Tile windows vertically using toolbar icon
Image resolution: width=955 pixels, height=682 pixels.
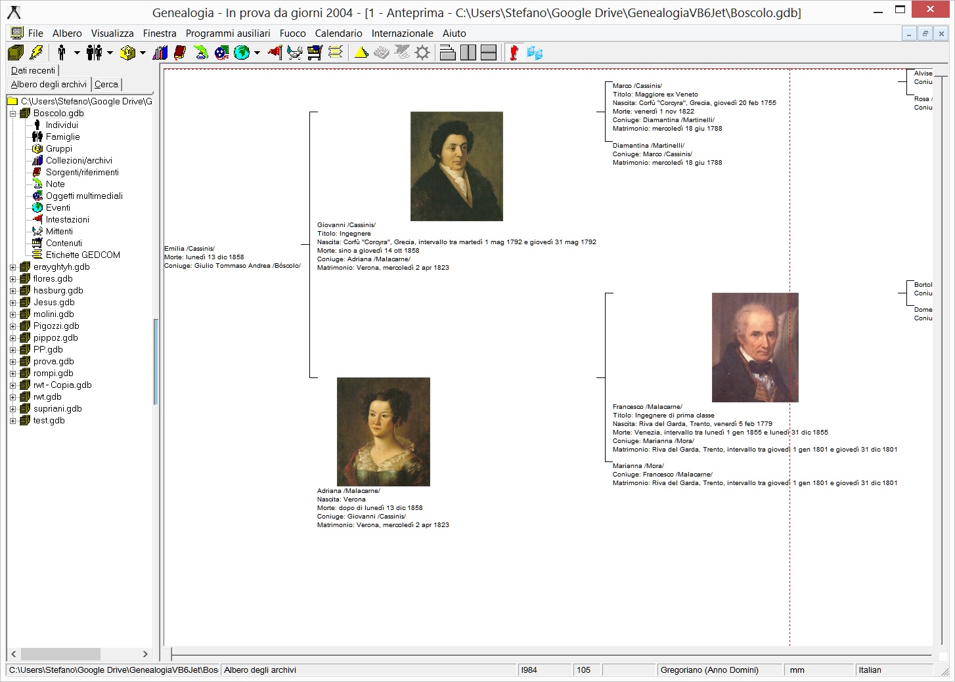(468, 53)
